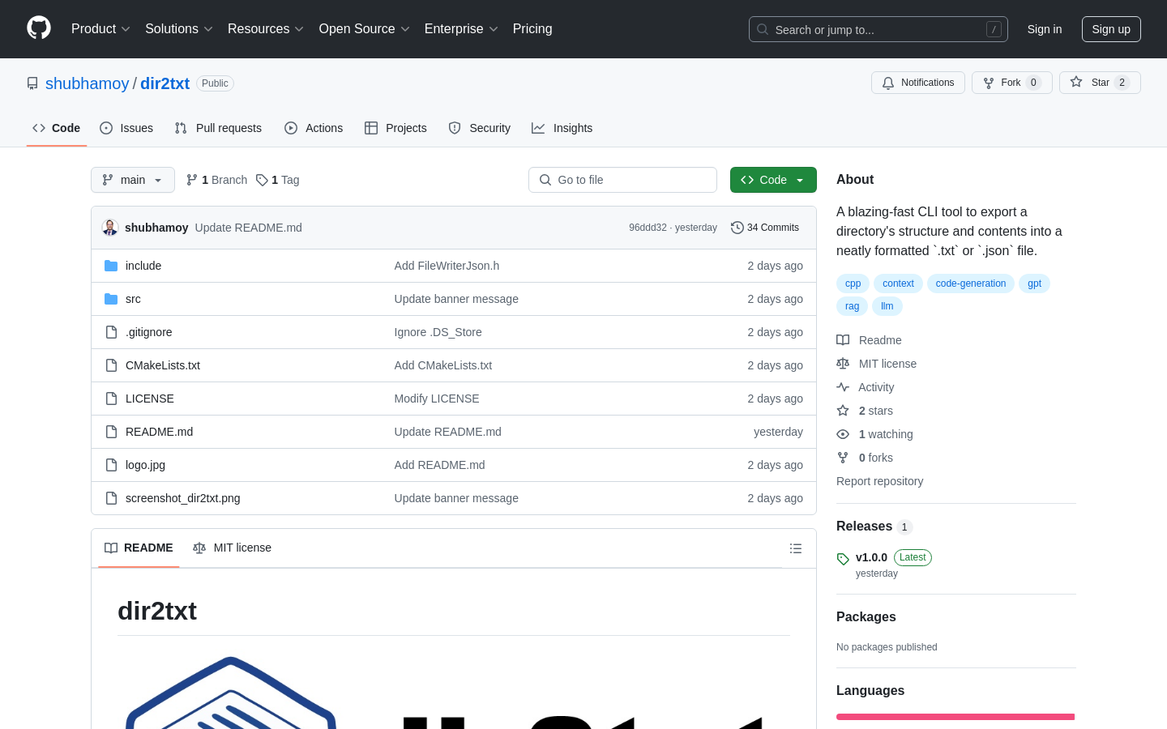The image size is (1167, 729).
Task: Click the Sign up button
Action: [1111, 29]
